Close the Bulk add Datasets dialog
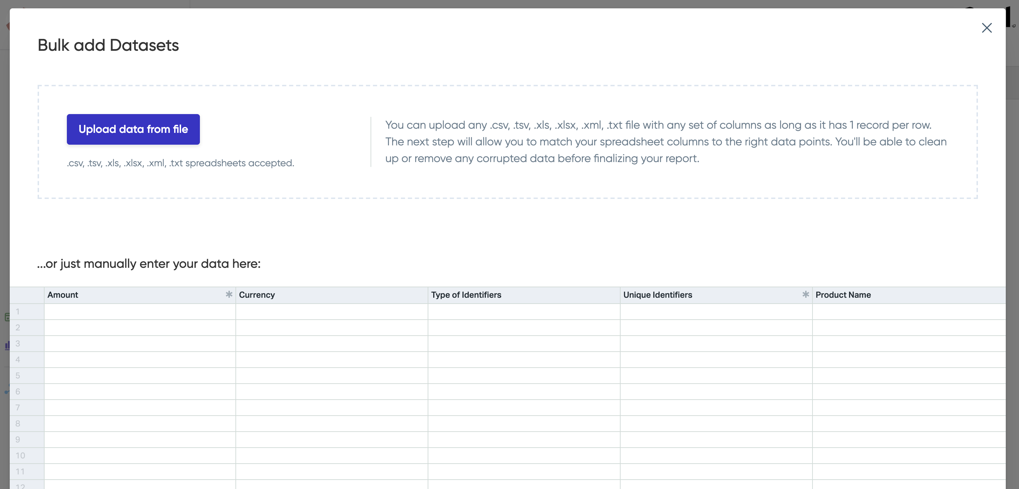This screenshot has height=489, width=1019. [x=987, y=27]
